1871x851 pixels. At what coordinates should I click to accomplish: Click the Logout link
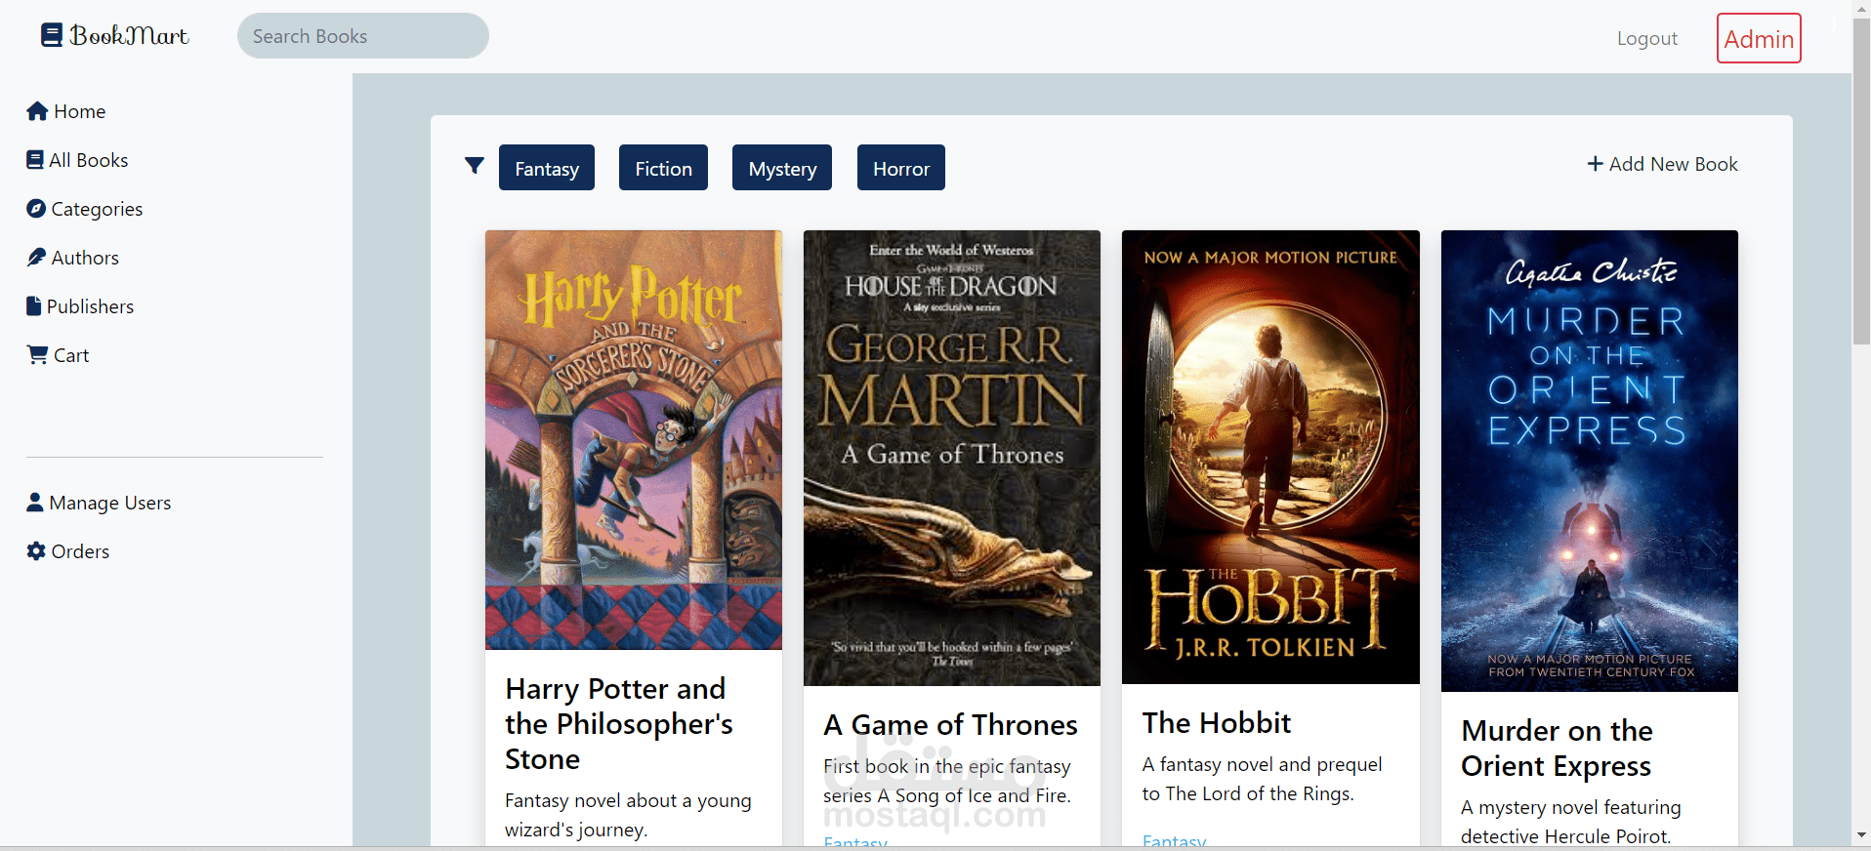[x=1646, y=38]
